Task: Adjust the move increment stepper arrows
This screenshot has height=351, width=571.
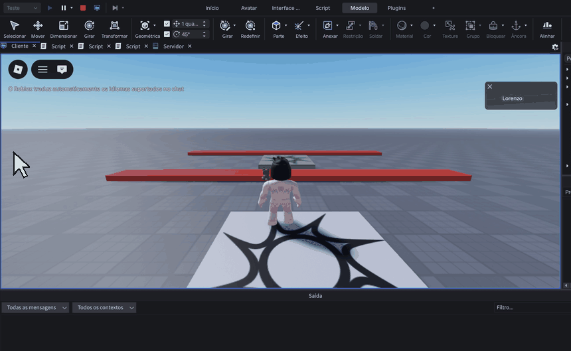Action: click(204, 24)
